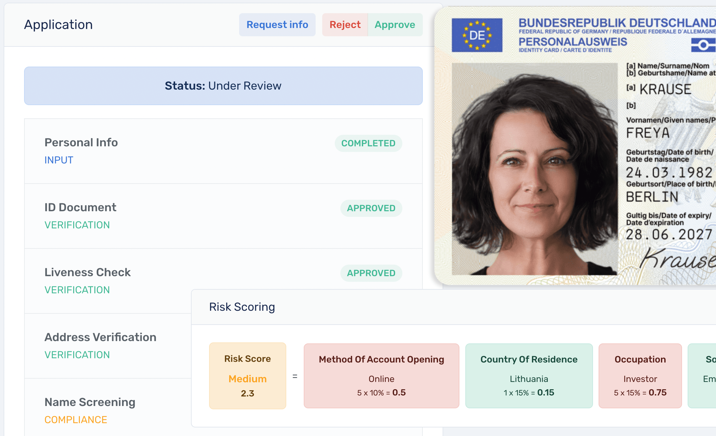Select the Risk Score Medium card
716x436 pixels.
(247, 376)
